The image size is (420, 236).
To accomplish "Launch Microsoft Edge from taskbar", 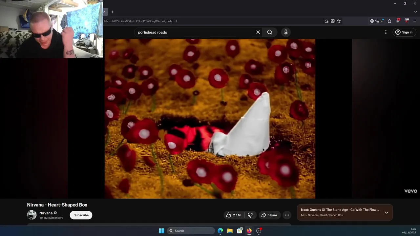I will coord(220,231).
